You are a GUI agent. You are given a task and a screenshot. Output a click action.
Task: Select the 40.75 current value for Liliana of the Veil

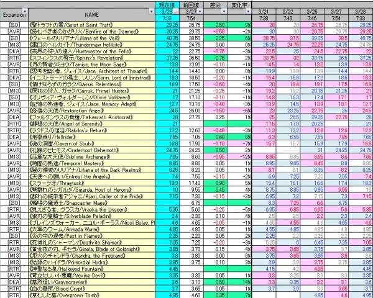167,38
